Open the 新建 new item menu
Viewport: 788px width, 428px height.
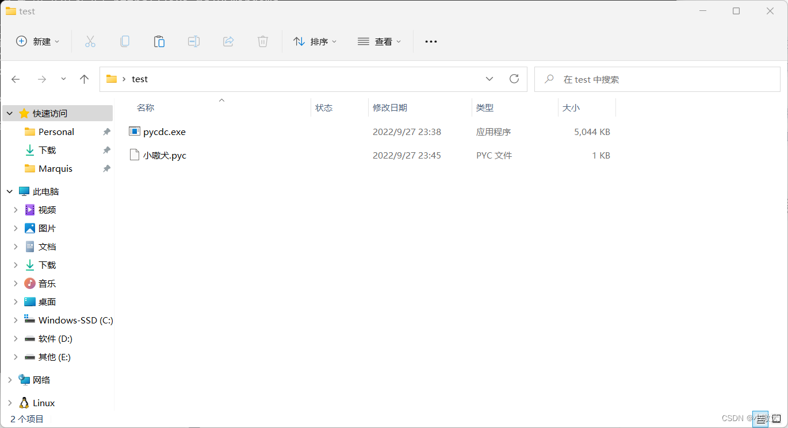37,41
